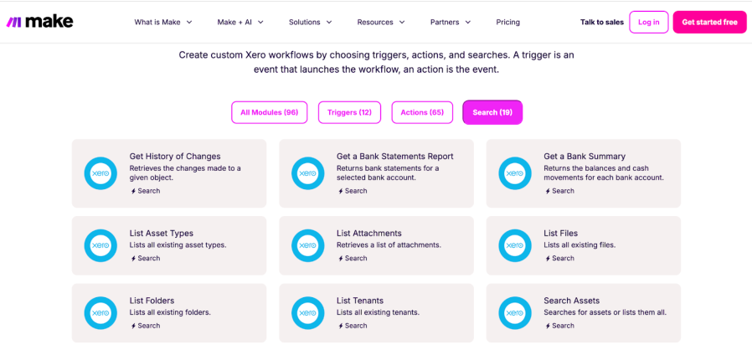This screenshot has width=752, height=355.
Task: Click Xero icon on List Files card
Action: 515,245
